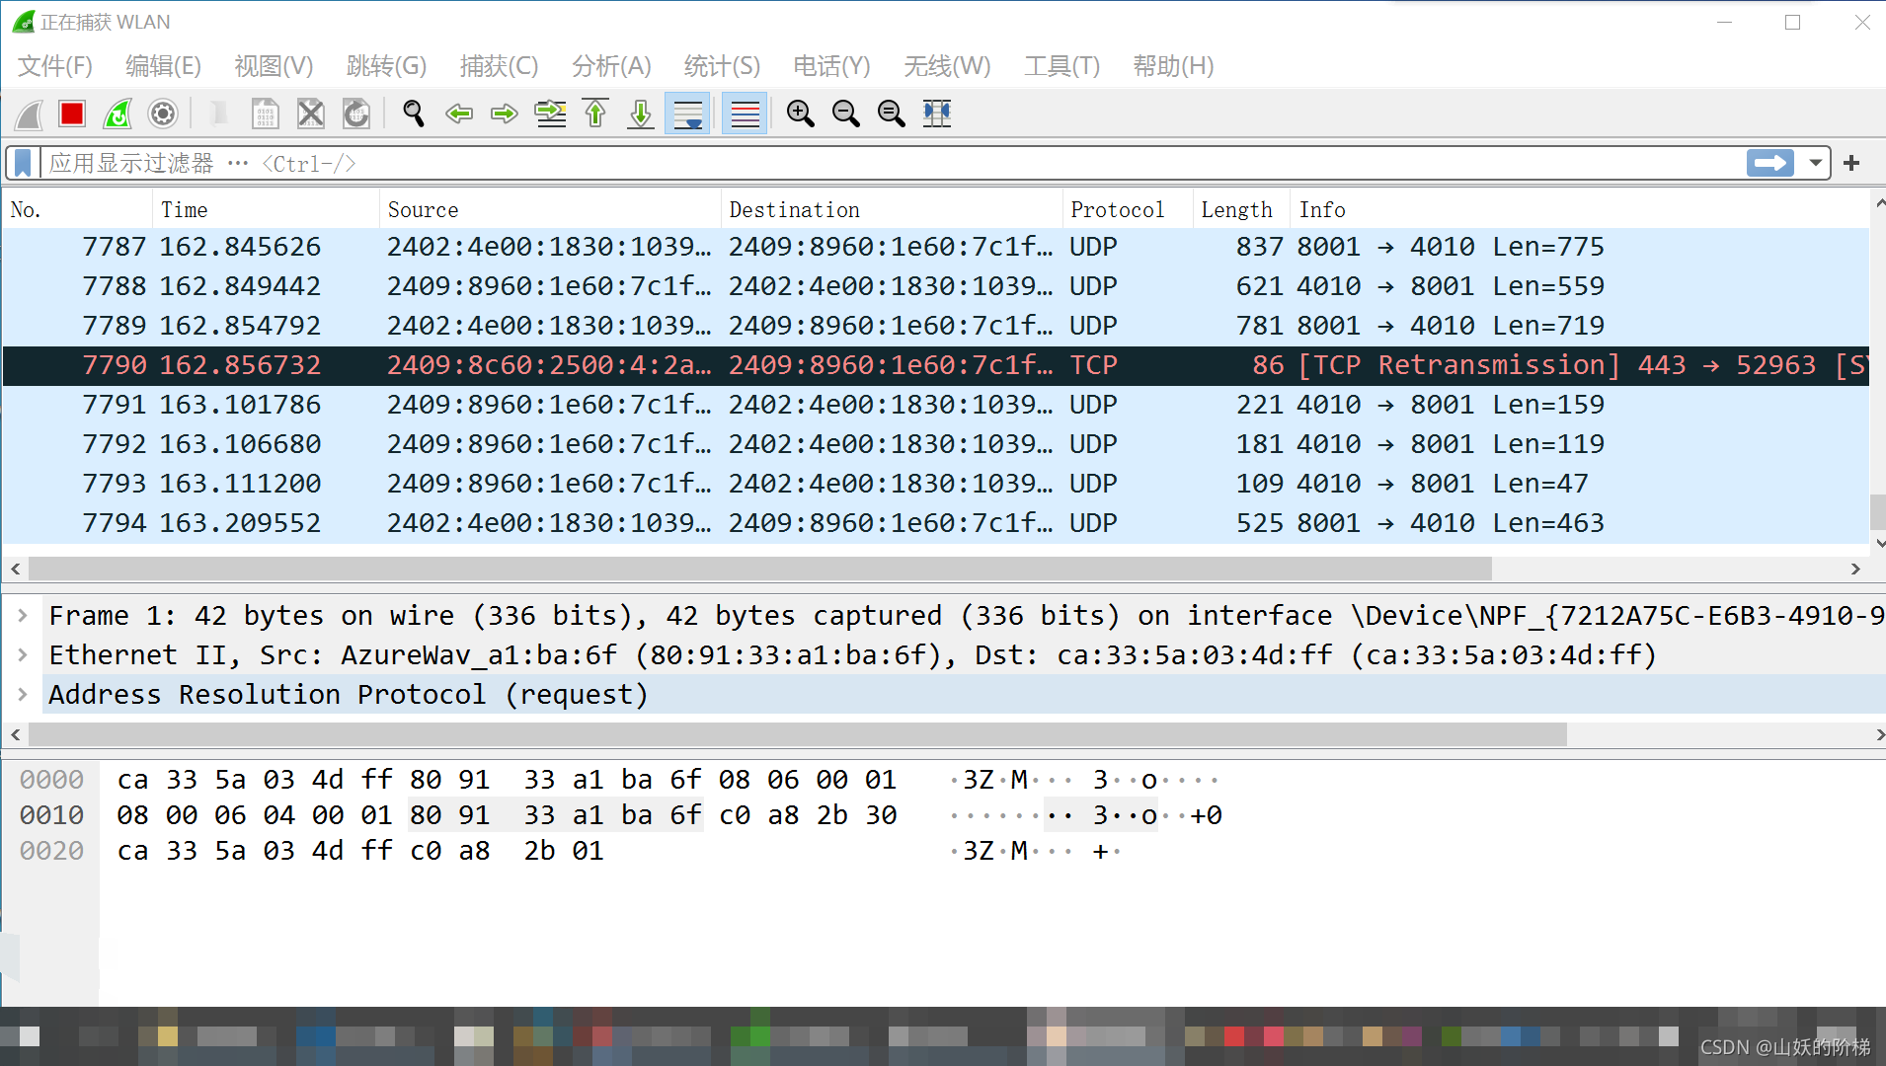Select packet 7793 row
1886x1066 pixels.
pyautogui.click(x=935, y=484)
